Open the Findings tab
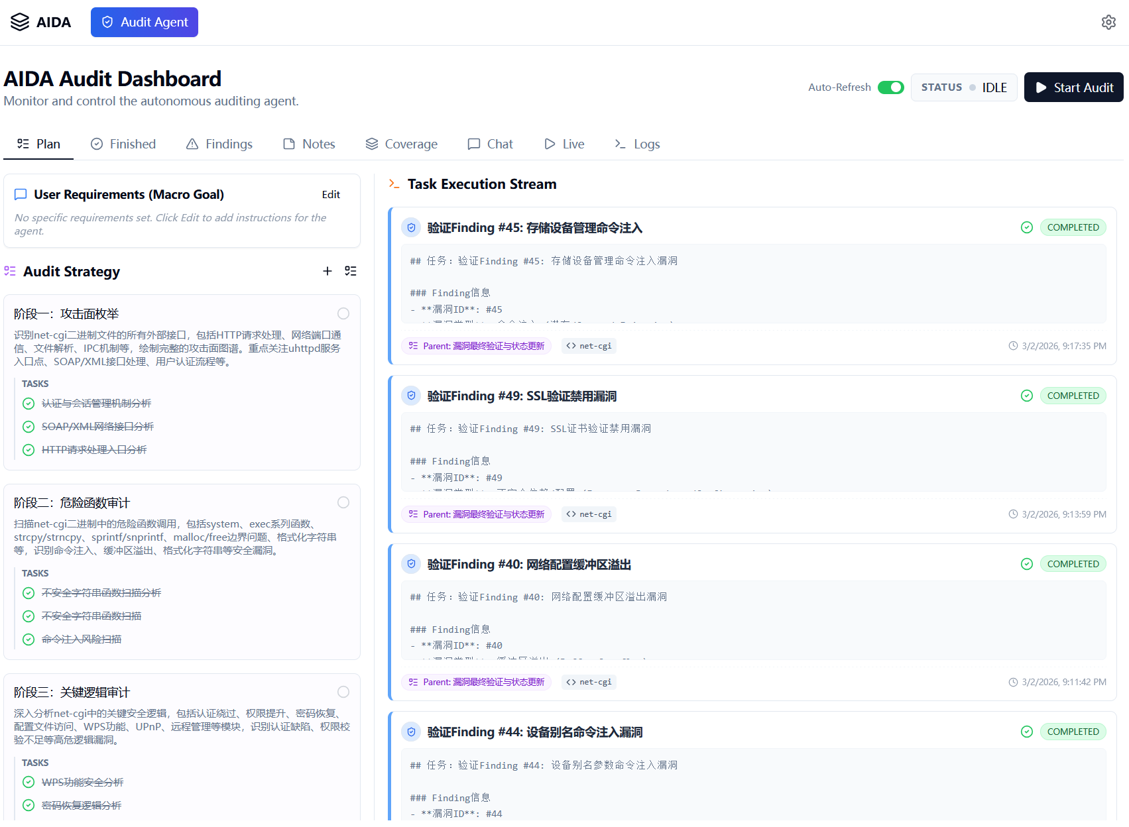The width and height of the screenshot is (1129, 827). 219,144
